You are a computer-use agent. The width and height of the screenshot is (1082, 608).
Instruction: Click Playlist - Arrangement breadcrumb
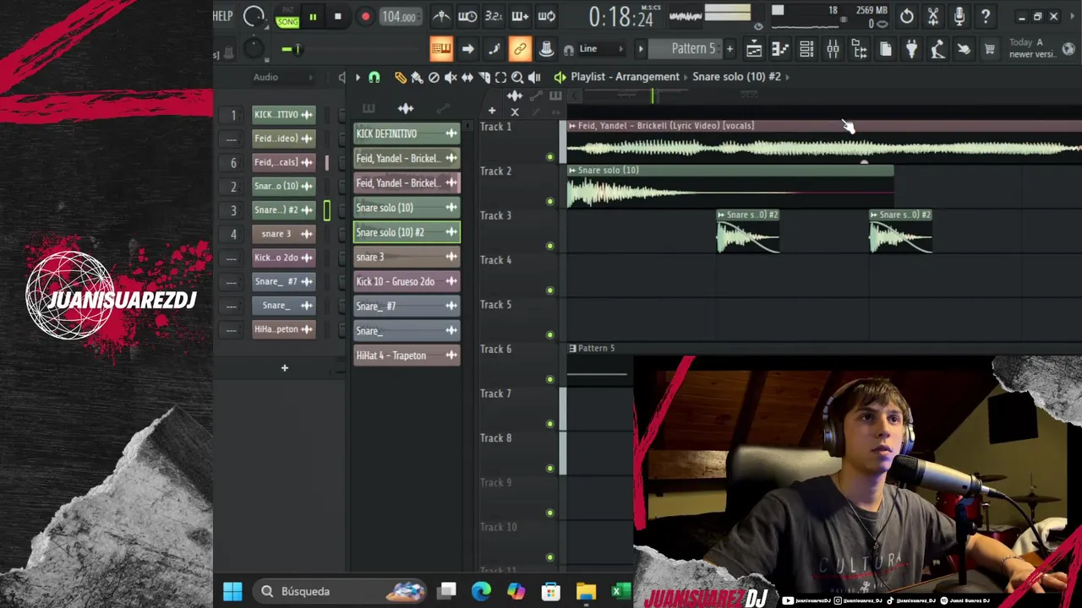pyautogui.click(x=625, y=77)
